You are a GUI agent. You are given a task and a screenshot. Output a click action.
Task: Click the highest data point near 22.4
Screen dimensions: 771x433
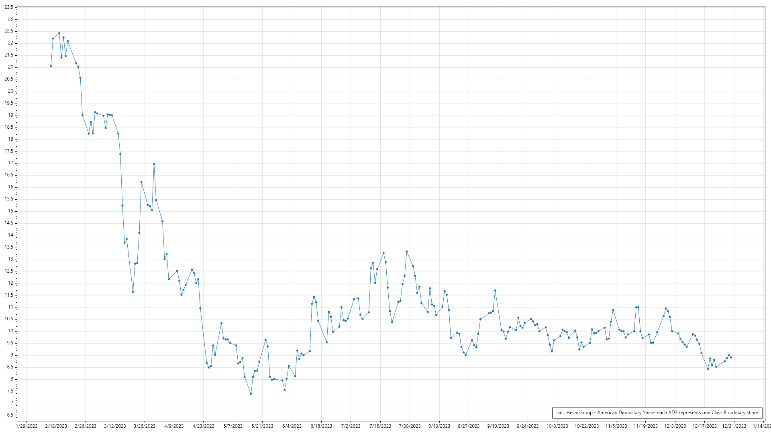(x=59, y=33)
